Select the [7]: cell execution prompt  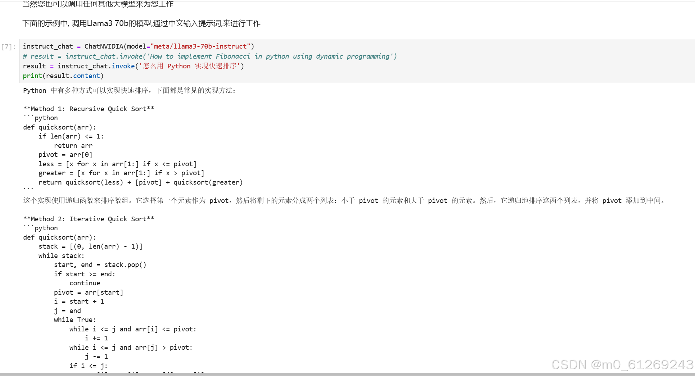click(x=9, y=47)
